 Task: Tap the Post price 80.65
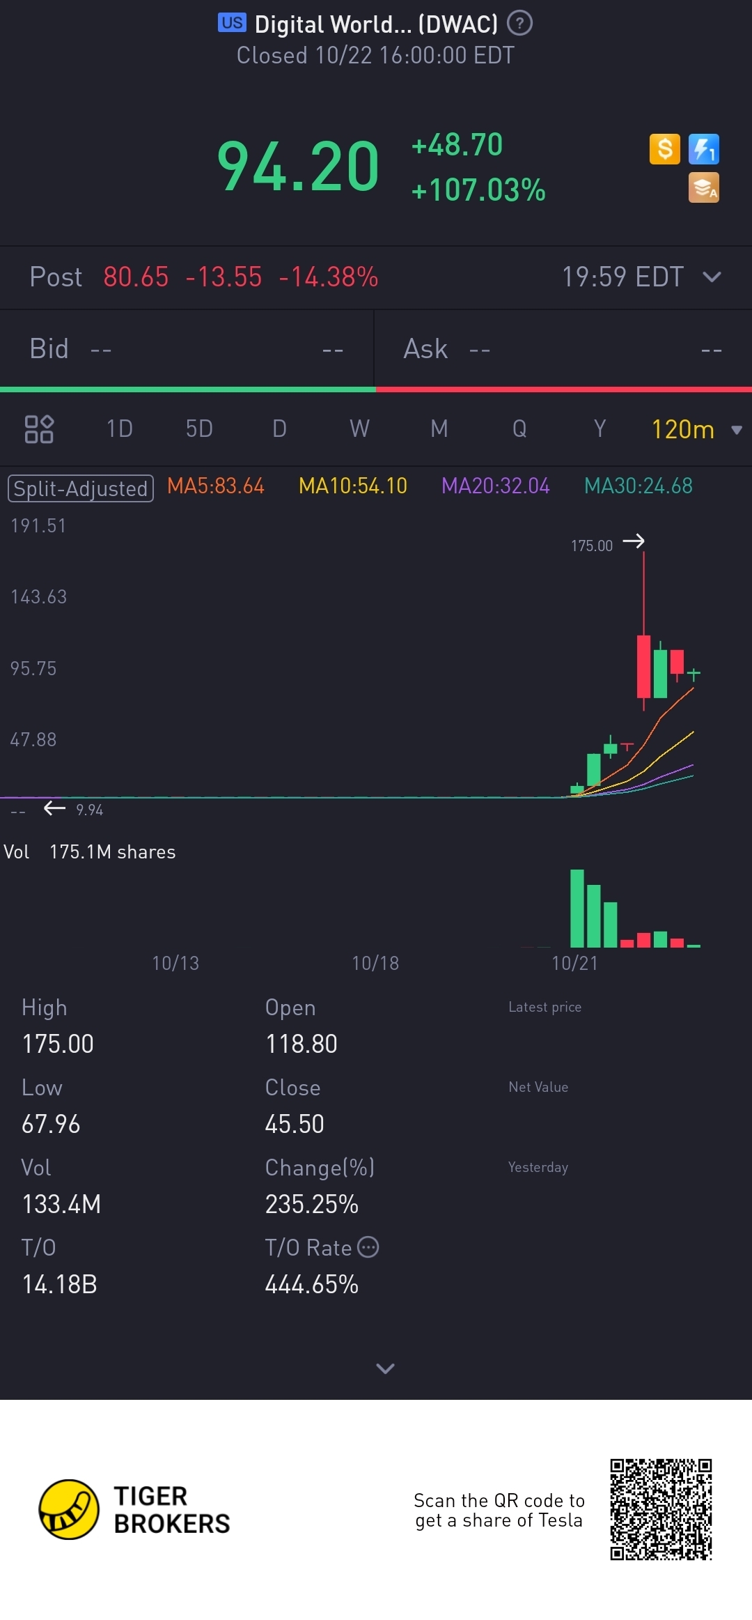click(x=136, y=277)
